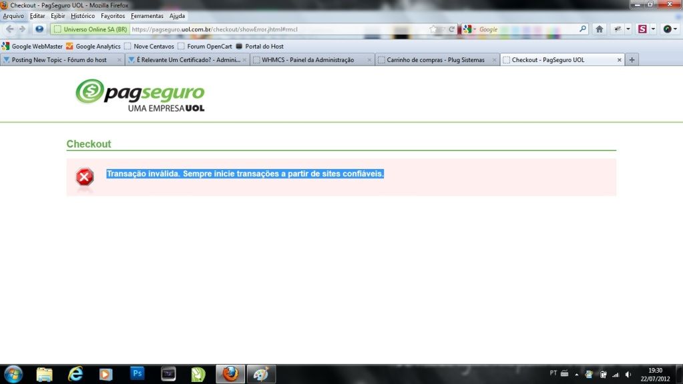Open Portal do Host bookmark

click(x=260, y=46)
